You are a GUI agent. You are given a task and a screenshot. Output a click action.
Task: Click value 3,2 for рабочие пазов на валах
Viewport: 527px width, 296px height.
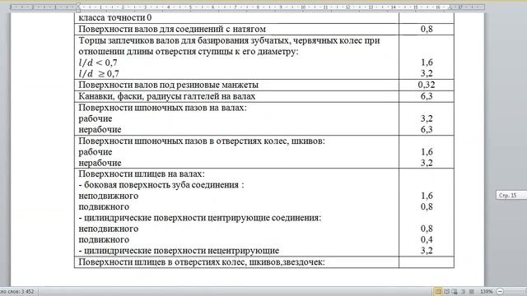coord(427,118)
